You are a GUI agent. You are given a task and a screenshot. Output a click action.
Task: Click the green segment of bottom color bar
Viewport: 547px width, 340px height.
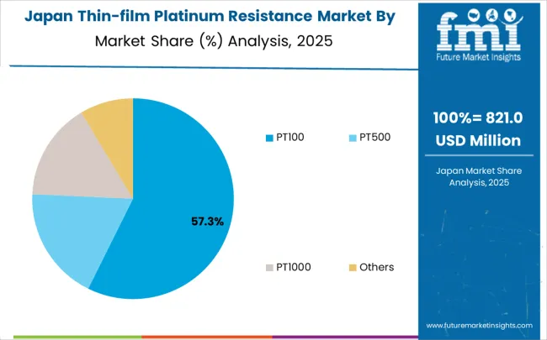click(x=67, y=337)
